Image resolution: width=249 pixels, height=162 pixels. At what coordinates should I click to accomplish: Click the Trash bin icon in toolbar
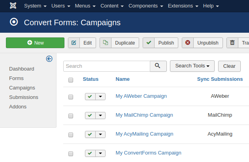click(232, 43)
